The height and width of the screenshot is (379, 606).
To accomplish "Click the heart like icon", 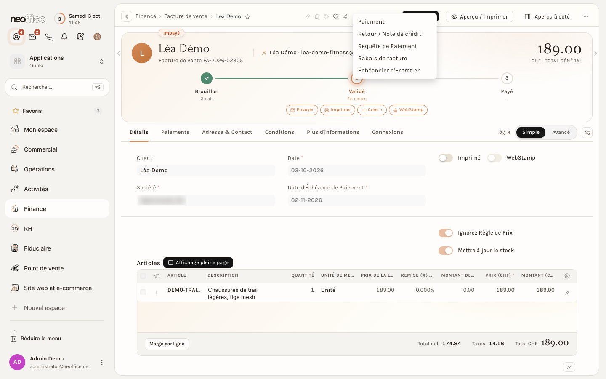I will coord(335,17).
